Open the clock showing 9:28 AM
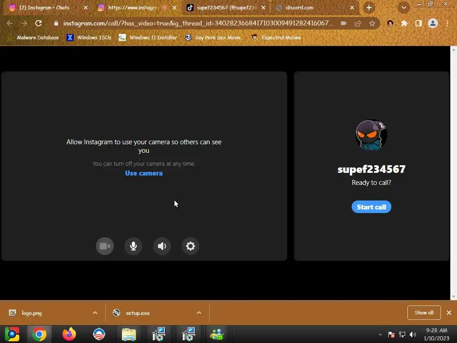Viewport: 457px width, 343px height. click(x=436, y=334)
